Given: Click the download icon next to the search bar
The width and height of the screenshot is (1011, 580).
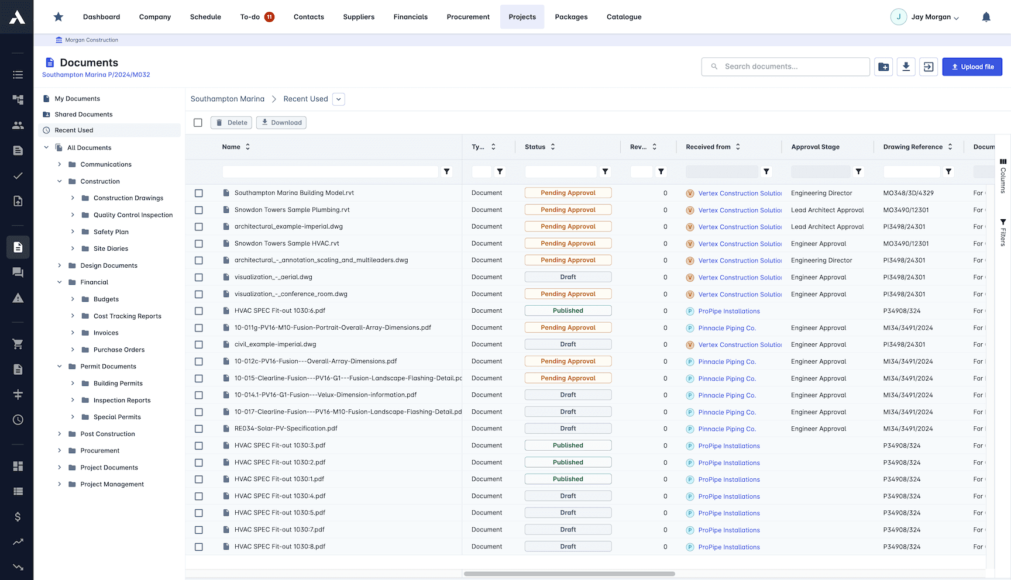Looking at the screenshot, I should pyautogui.click(x=906, y=67).
